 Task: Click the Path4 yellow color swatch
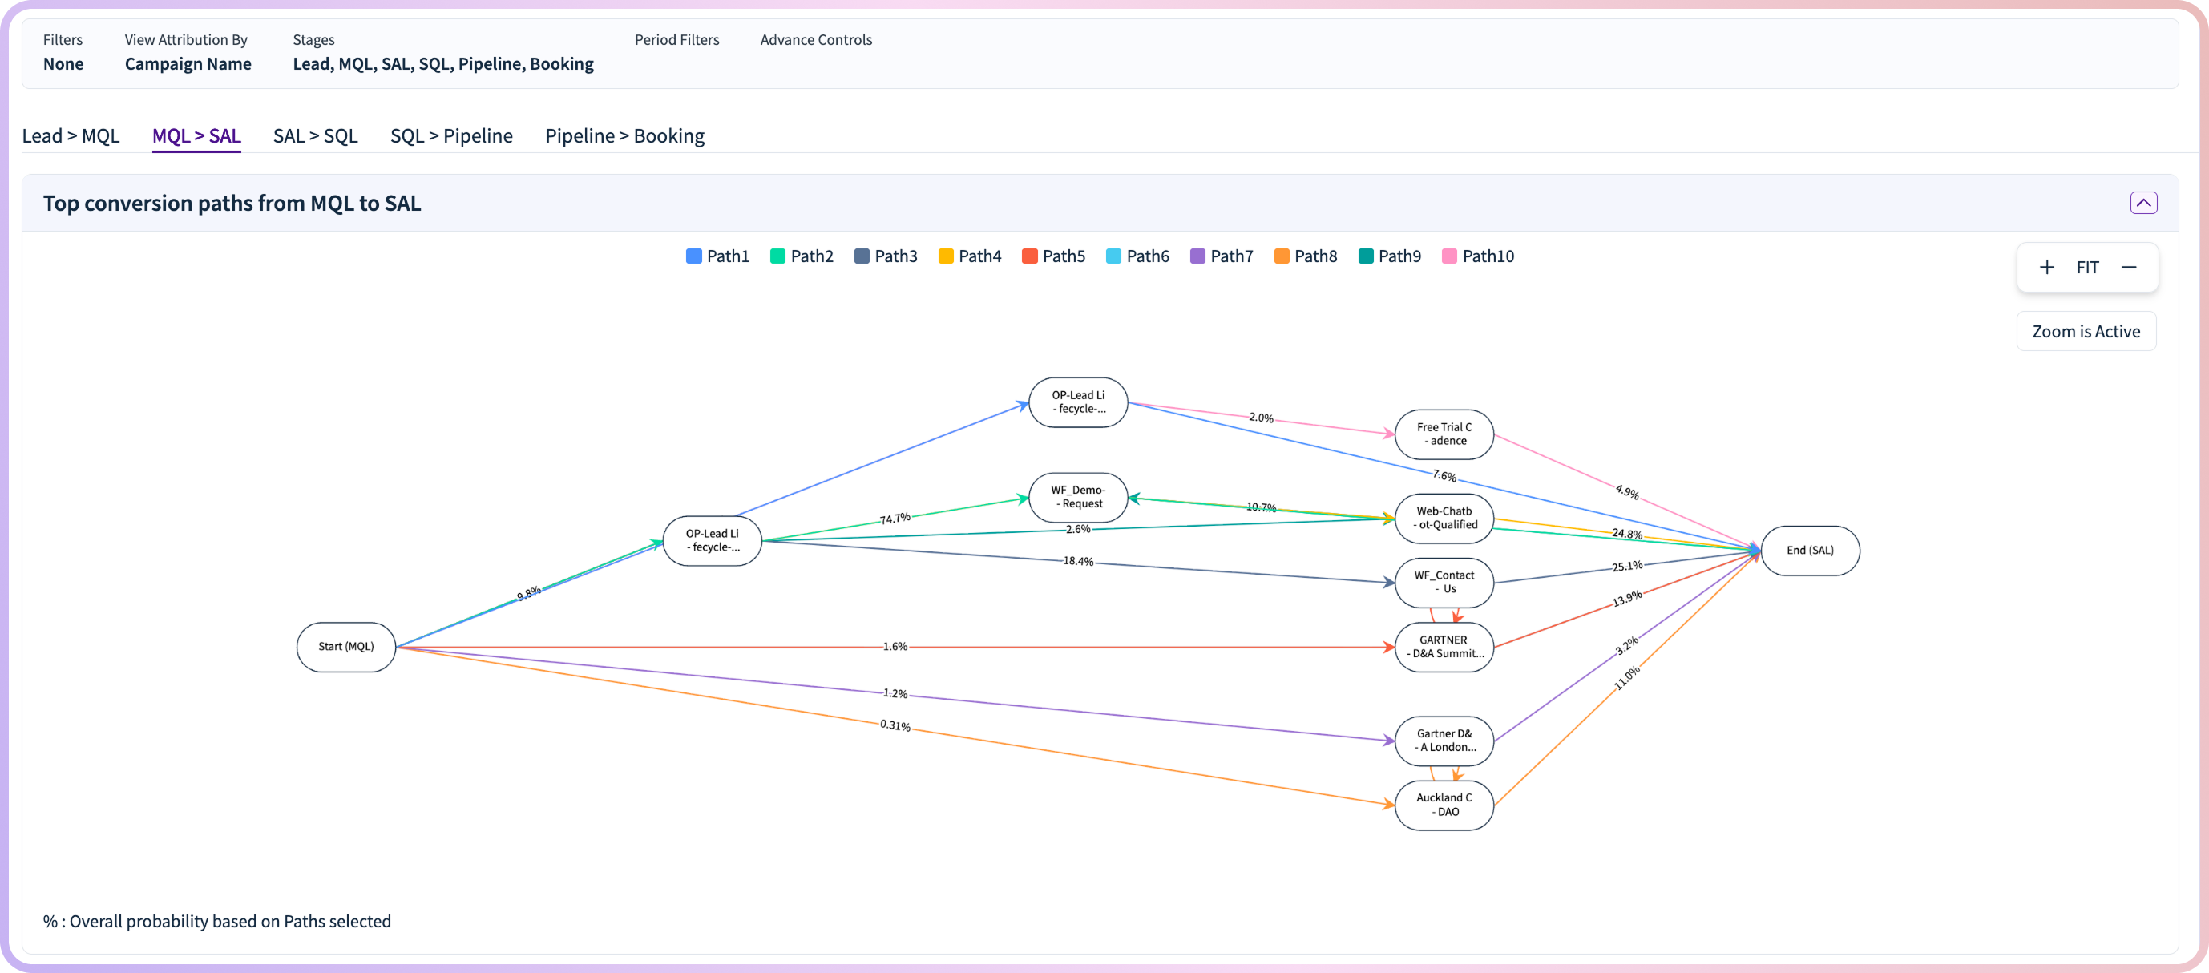(946, 256)
